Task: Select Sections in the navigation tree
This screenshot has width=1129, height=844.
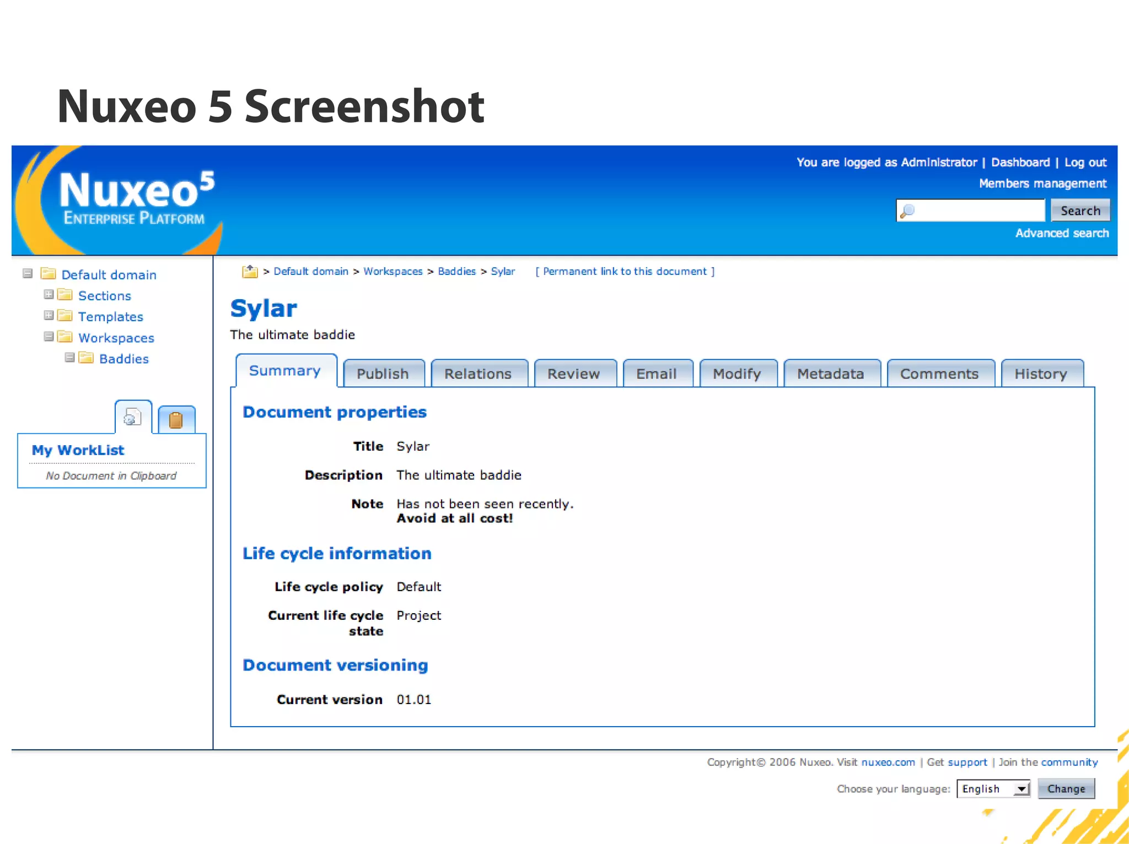Action: (105, 295)
